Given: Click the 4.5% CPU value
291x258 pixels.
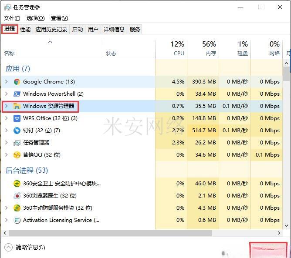Looking at the screenshot, I should (x=178, y=82).
